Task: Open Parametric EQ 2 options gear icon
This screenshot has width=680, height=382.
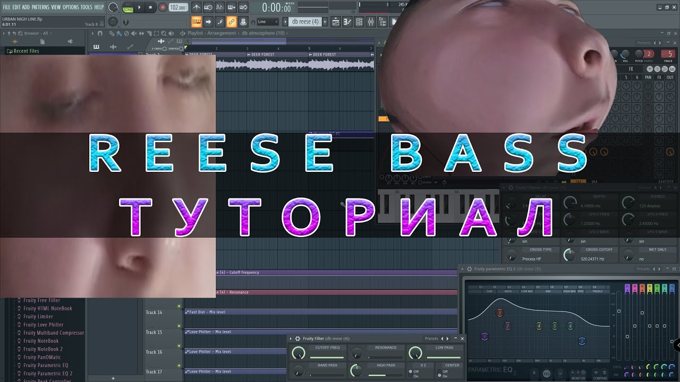Action: 469,269
